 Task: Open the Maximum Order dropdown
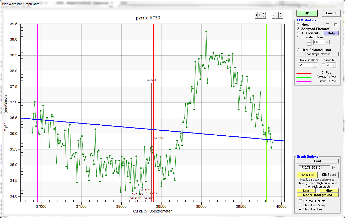click(x=315, y=65)
